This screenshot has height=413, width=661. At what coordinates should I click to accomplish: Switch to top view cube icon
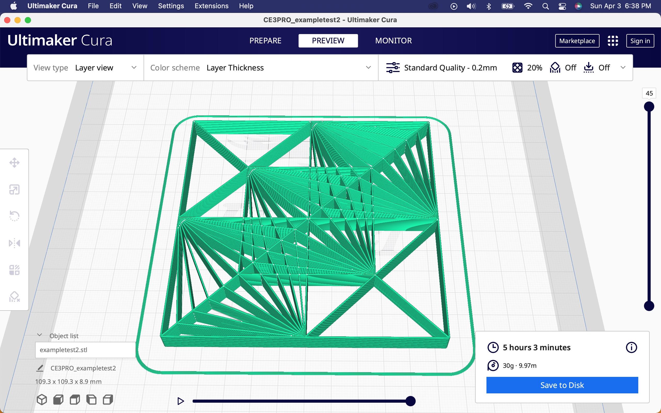[75, 400]
